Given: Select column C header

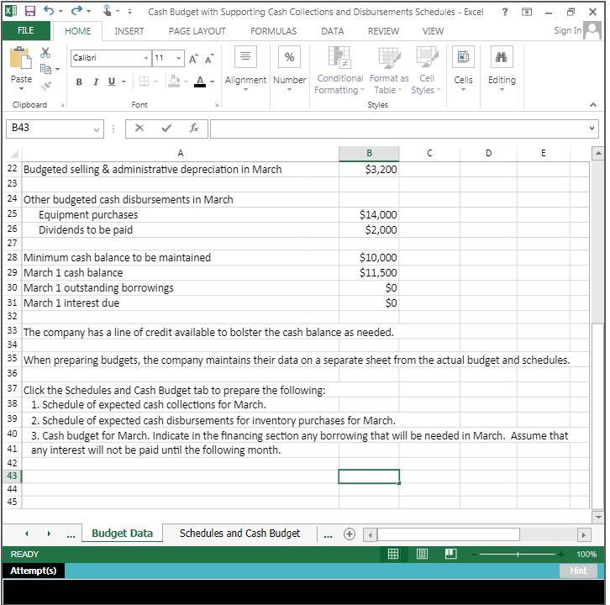Looking at the screenshot, I should [x=429, y=153].
